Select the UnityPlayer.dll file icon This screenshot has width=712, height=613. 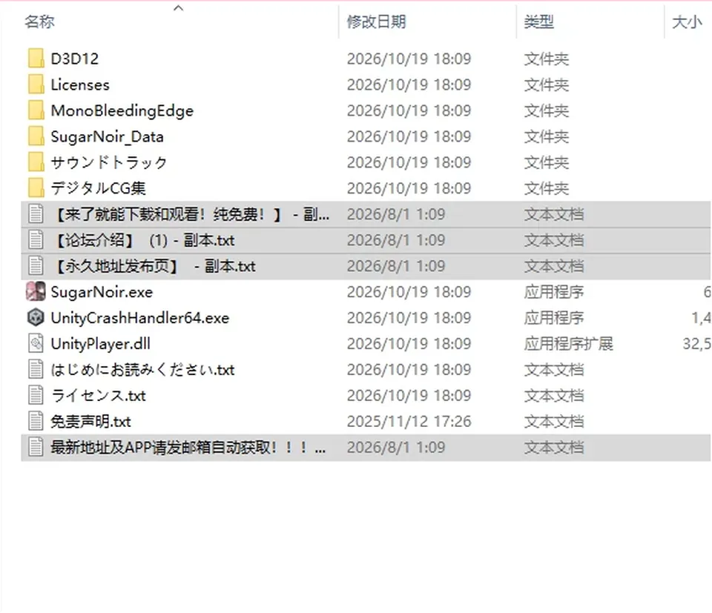[x=36, y=343]
